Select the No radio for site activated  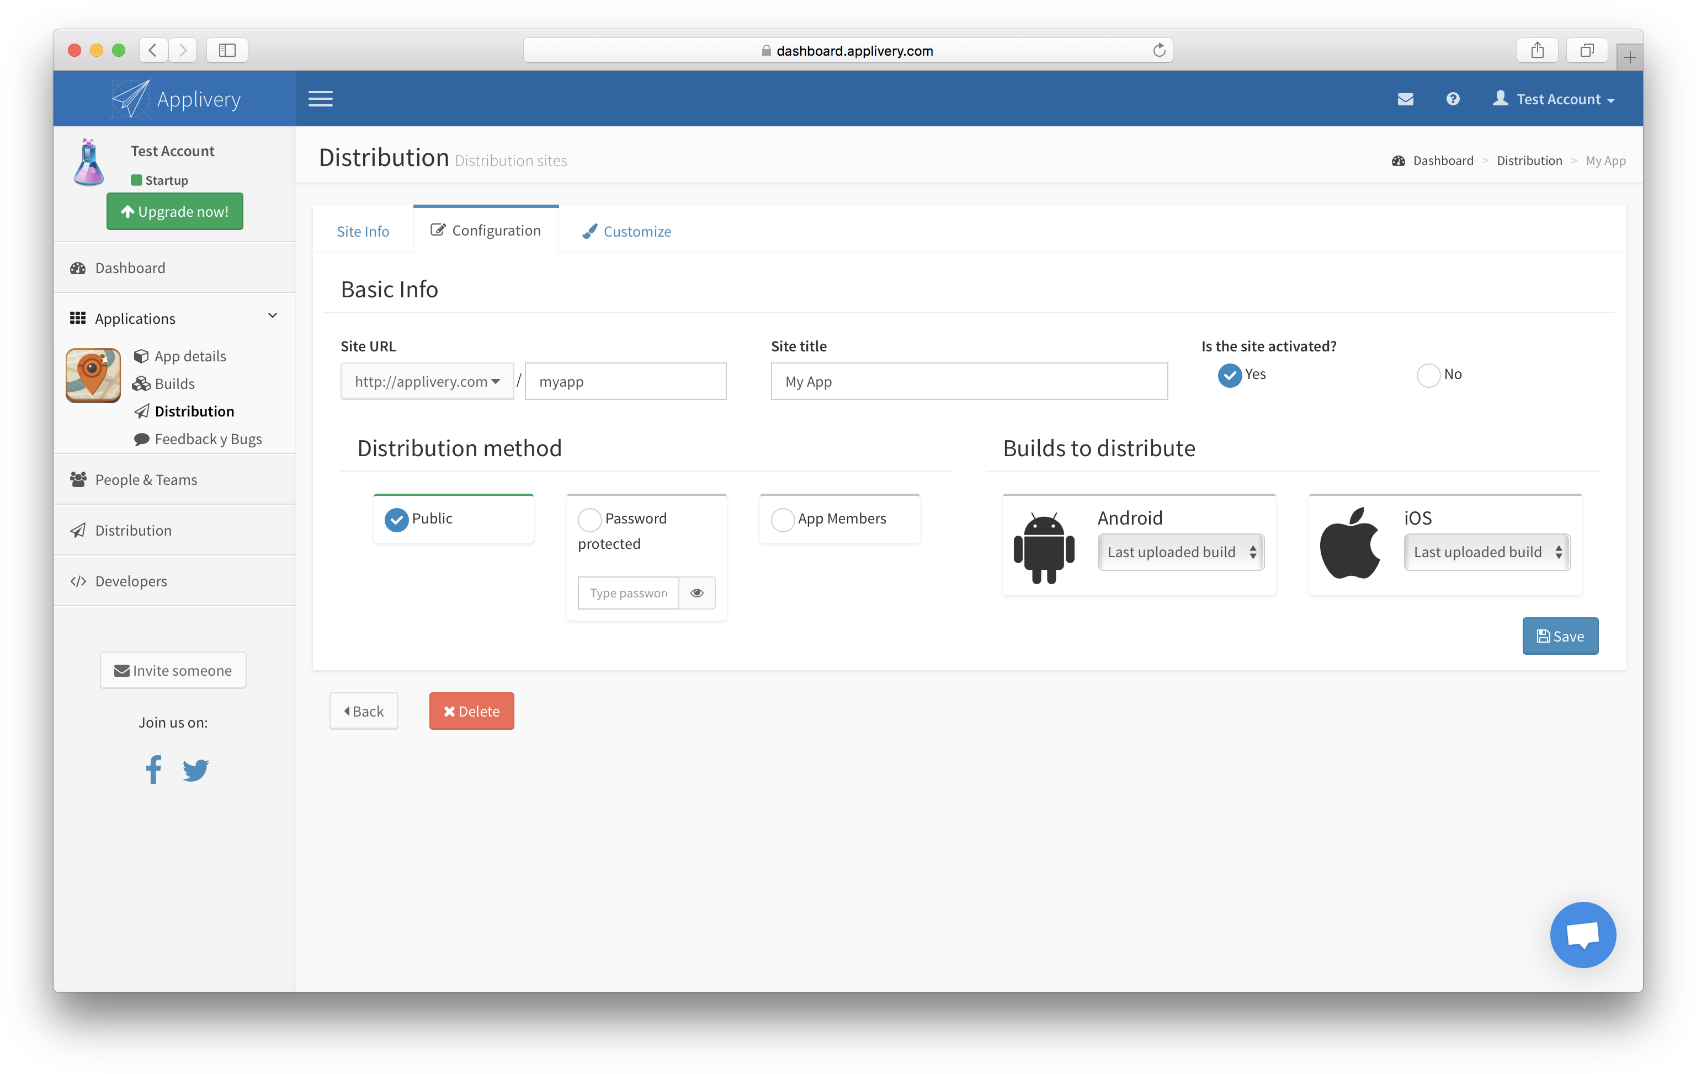(1428, 375)
